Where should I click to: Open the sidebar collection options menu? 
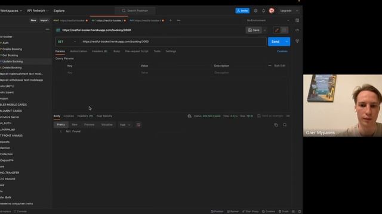coord(47,29)
